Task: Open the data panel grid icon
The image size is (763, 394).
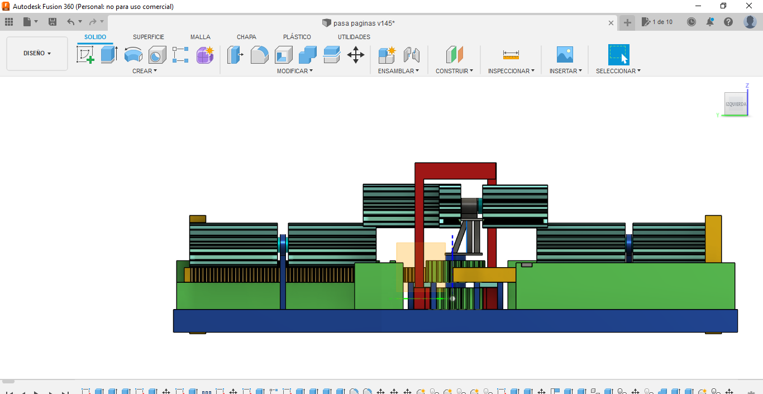Action: [x=9, y=22]
